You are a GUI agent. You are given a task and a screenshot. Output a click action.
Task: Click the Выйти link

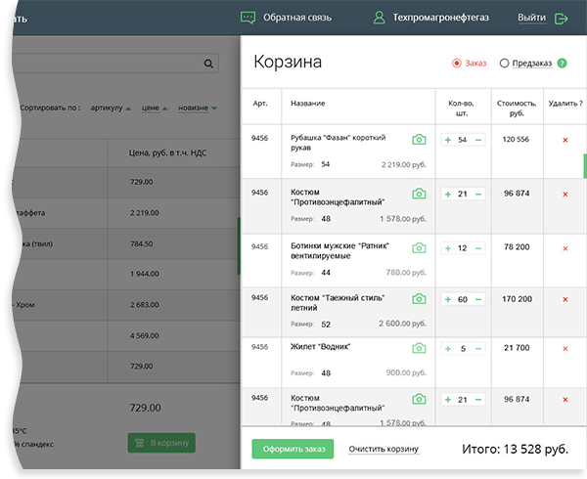tap(531, 18)
